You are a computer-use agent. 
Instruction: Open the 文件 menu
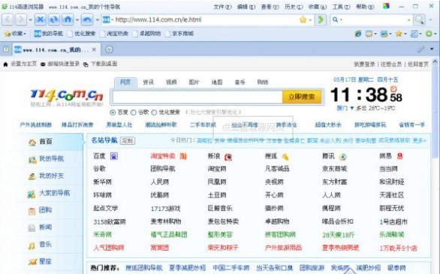(x=222, y=7)
